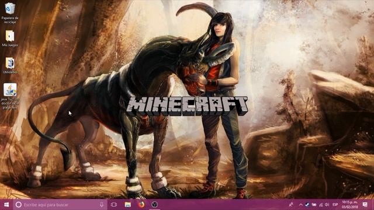374x210 pixels.
Task: Open the volume tray icon
Action: point(327,205)
